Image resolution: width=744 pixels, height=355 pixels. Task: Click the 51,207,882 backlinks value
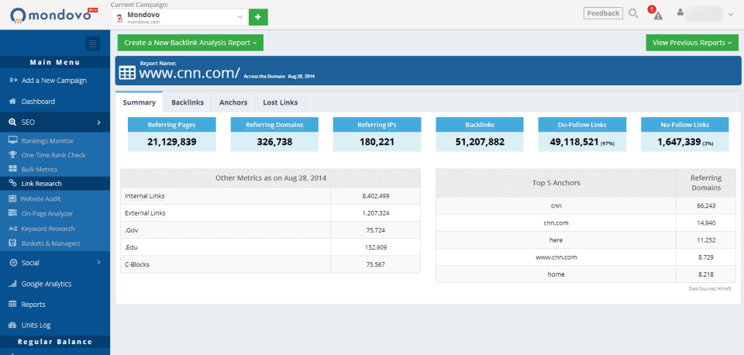click(480, 141)
